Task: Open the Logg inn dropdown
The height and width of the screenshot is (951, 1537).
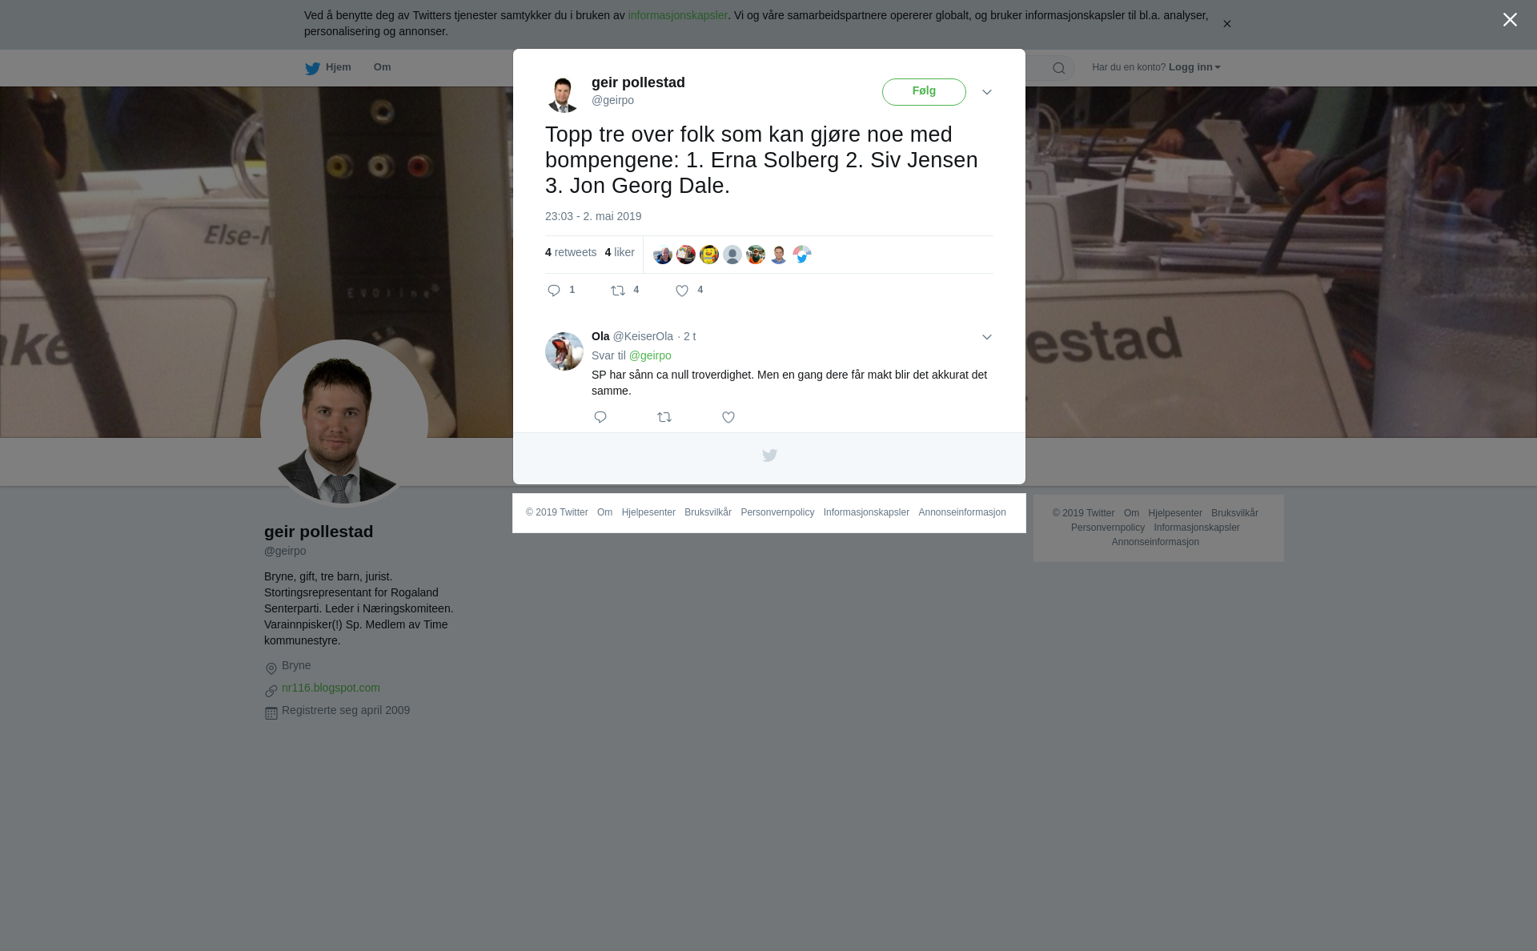Action: (x=1194, y=67)
